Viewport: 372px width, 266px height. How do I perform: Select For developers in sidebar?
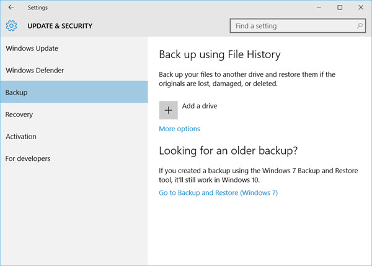point(28,159)
